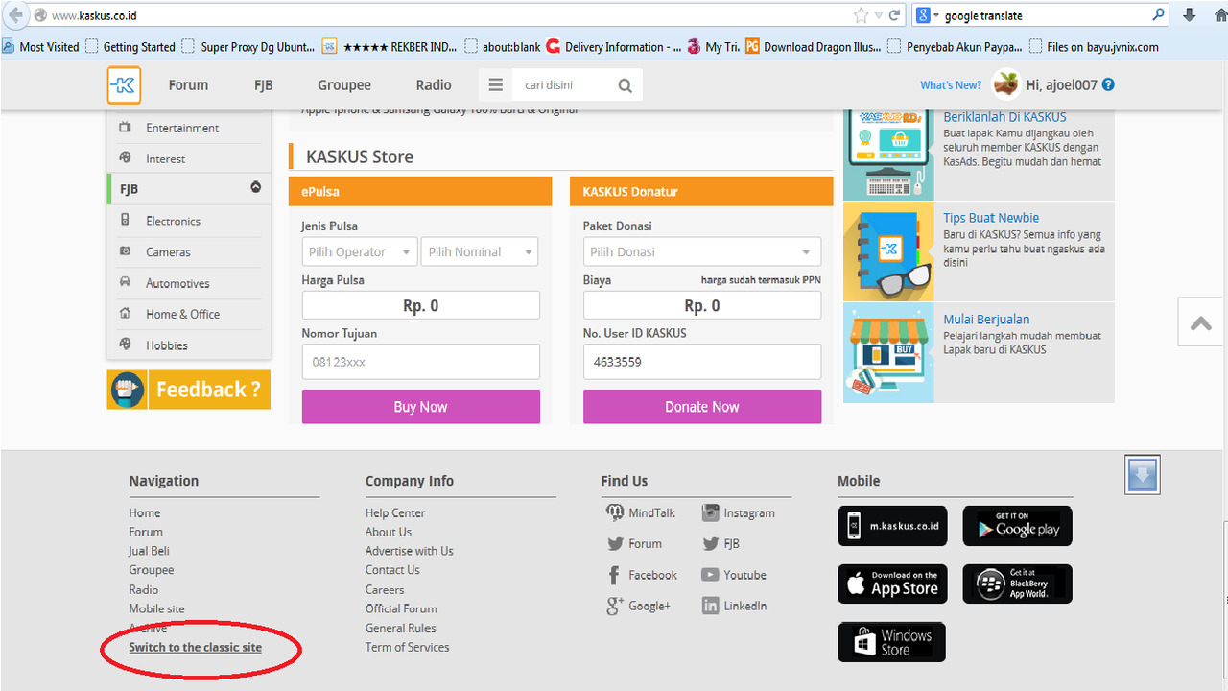The image size is (1228, 691).
Task: Click the BlackBerry App World badge
Action: tap(1017, 584)
